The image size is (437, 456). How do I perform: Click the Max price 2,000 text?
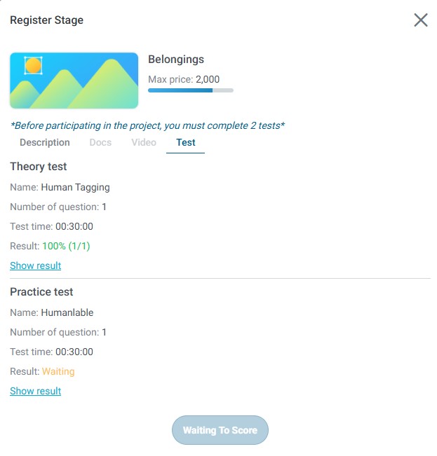tap(184, 80)
